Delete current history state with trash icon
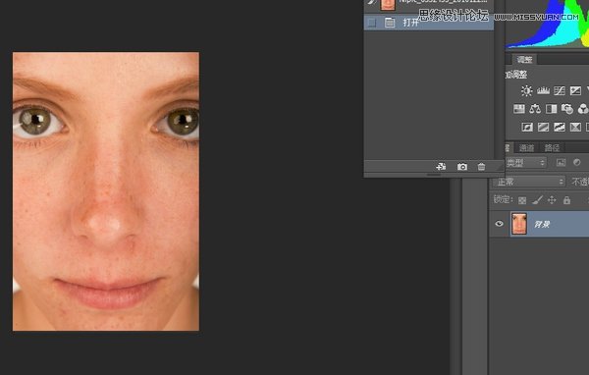 (481, 167)
